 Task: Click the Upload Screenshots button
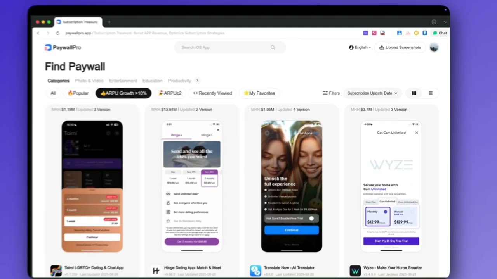[x=400, y=47]
